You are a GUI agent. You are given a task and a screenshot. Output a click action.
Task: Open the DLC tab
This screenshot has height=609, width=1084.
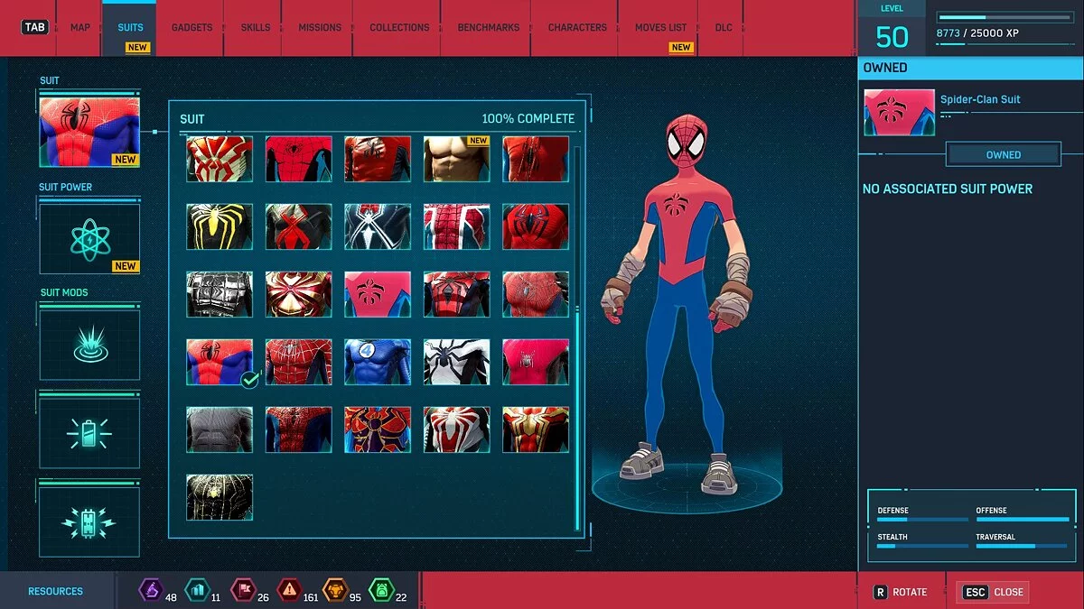click(724, 28)
